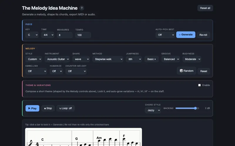Open the Auto-pick best dropdown
Image resolution: width=235 pixels, height=146 pixels.
point(165,35)
